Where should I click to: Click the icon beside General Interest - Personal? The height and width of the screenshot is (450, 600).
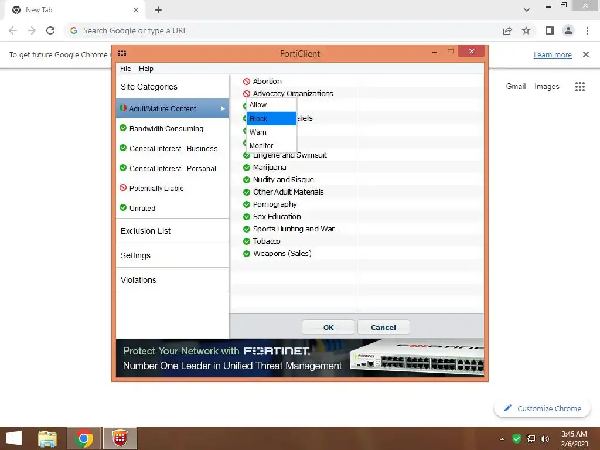click(123, 168)
